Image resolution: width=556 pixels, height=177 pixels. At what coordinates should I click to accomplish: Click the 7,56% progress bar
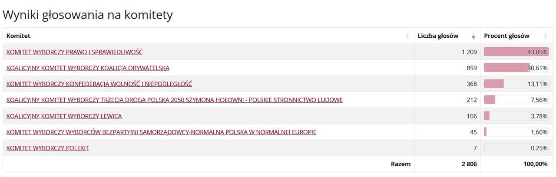(x=516, y=100)
